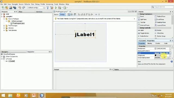Click in the Search field
The image size is (174, 98).
coord(164,7)
